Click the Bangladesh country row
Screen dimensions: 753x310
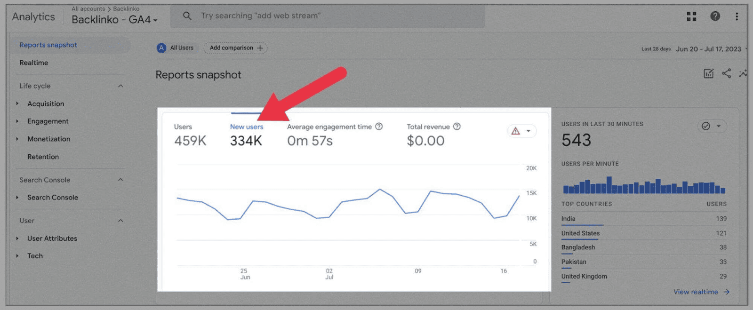pos(644,248)
